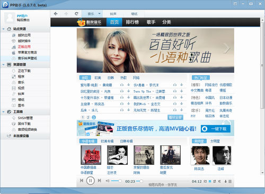Open 歌手 in the music navigation
This screenshot has width=265, height=194.
[151, 22]
